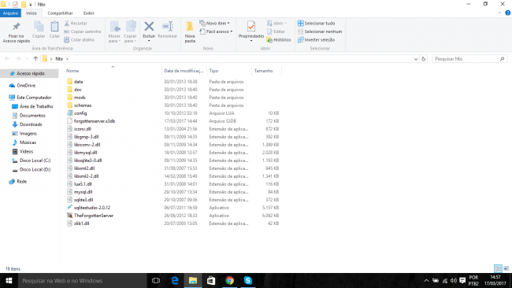Switch to Início ribbon tab
The height and width of the screenshot is (288, 512).
(32, 13)
